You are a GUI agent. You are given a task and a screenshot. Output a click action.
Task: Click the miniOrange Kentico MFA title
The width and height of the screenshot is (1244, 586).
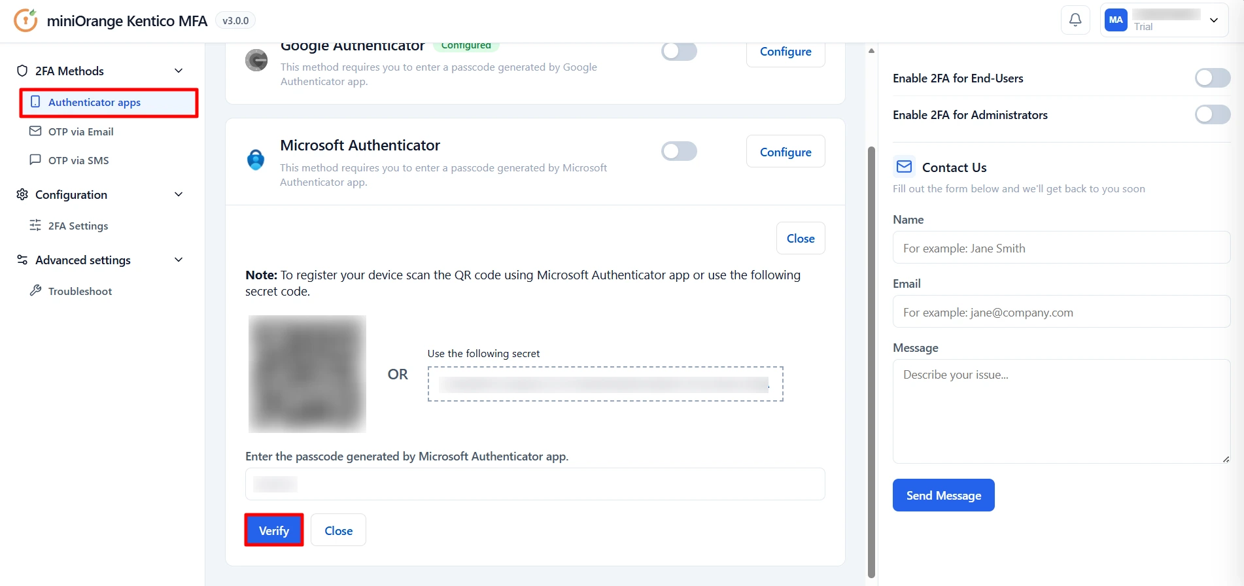[x=127, y=21]
